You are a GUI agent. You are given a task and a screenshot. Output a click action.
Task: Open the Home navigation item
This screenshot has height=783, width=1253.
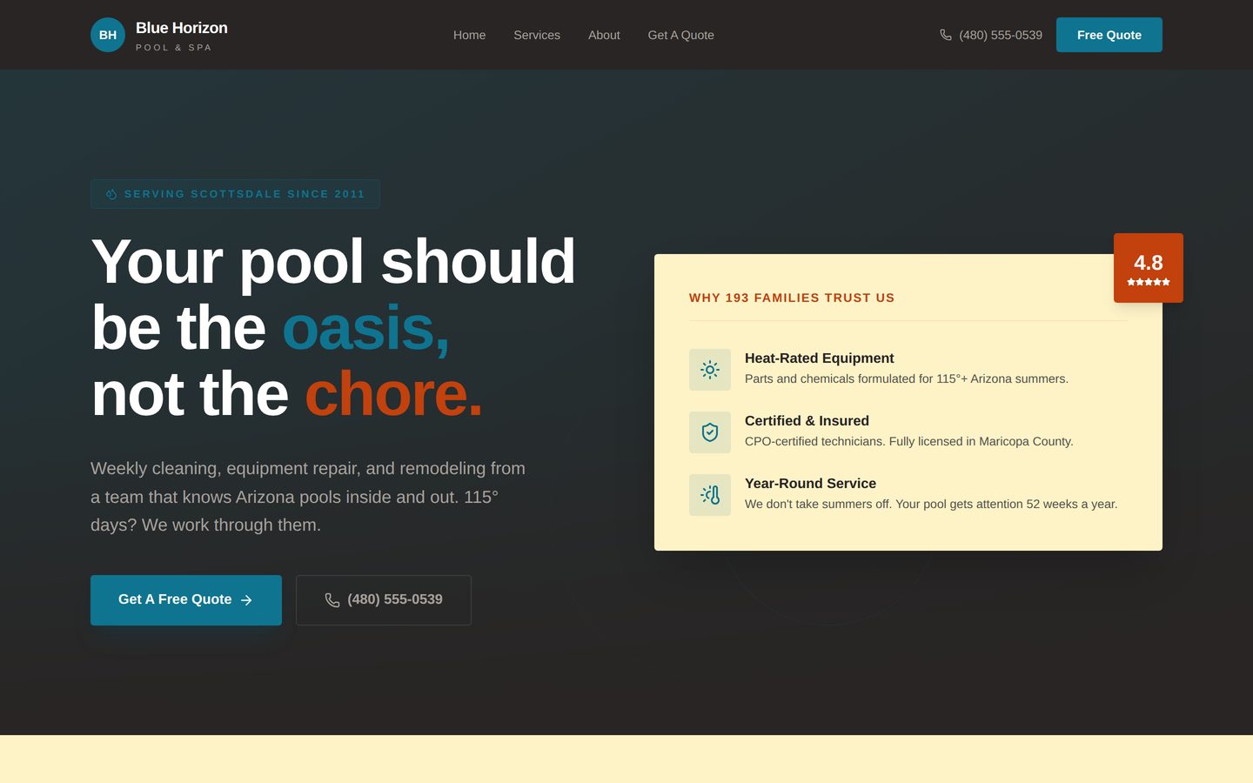[x=469, y=35]
